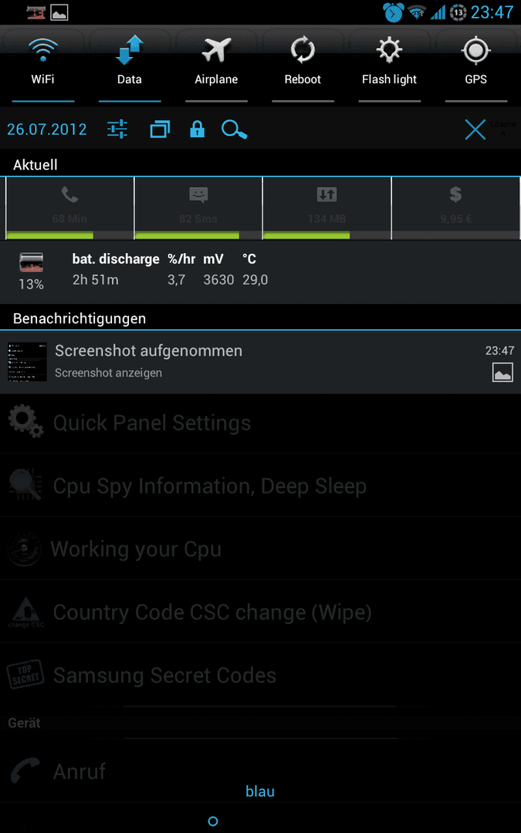Open settings via sliders icon
Image resolution: width=521 pixels, height=833 pixels.
tap(117, 129)
